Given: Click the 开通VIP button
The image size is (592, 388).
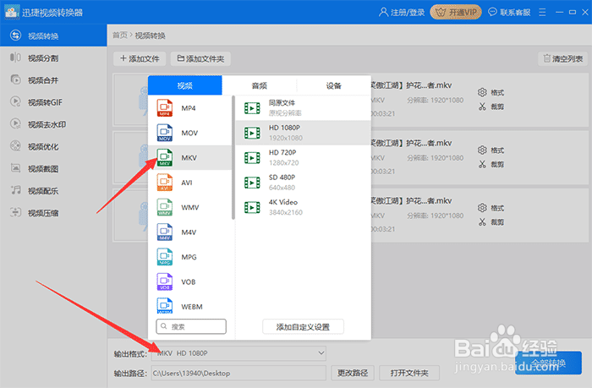Looking at the screenshot, I should coord(456,13).
